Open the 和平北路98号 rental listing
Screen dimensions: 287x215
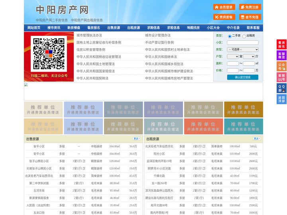click(x=159, y=205)
